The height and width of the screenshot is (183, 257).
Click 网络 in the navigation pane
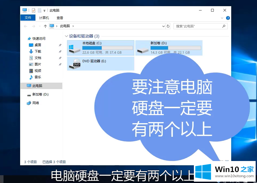click(x=35, y=103)
